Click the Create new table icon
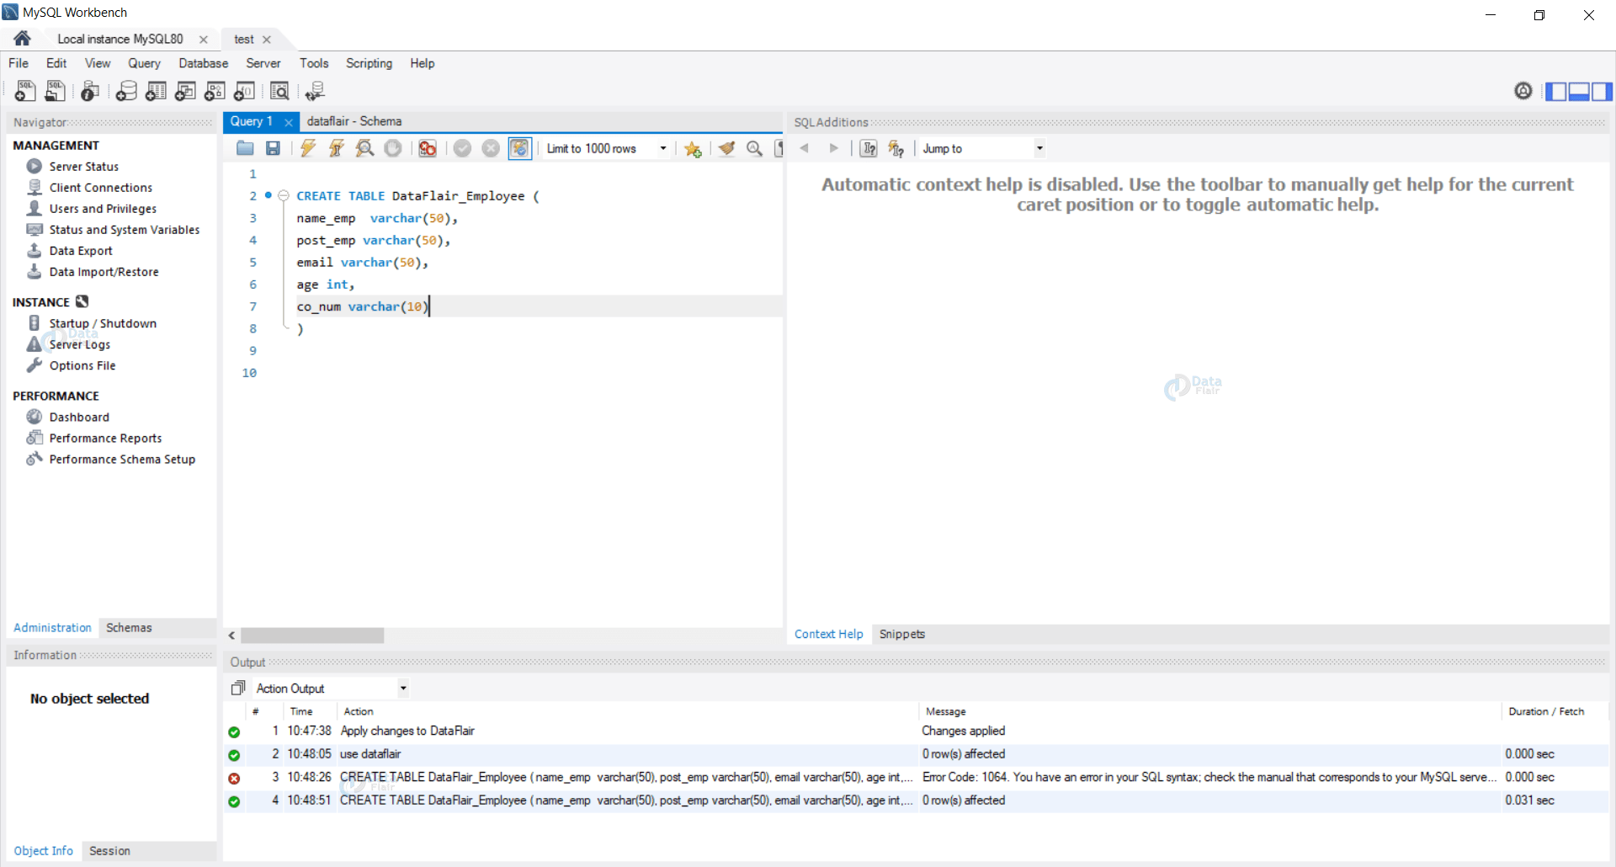This screenshot has width=1616, height=867. [156, 91]
